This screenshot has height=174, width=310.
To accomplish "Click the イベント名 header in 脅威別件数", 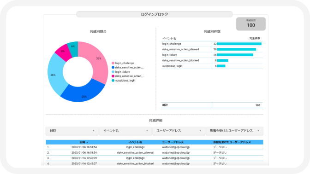I will pos(169,39).
